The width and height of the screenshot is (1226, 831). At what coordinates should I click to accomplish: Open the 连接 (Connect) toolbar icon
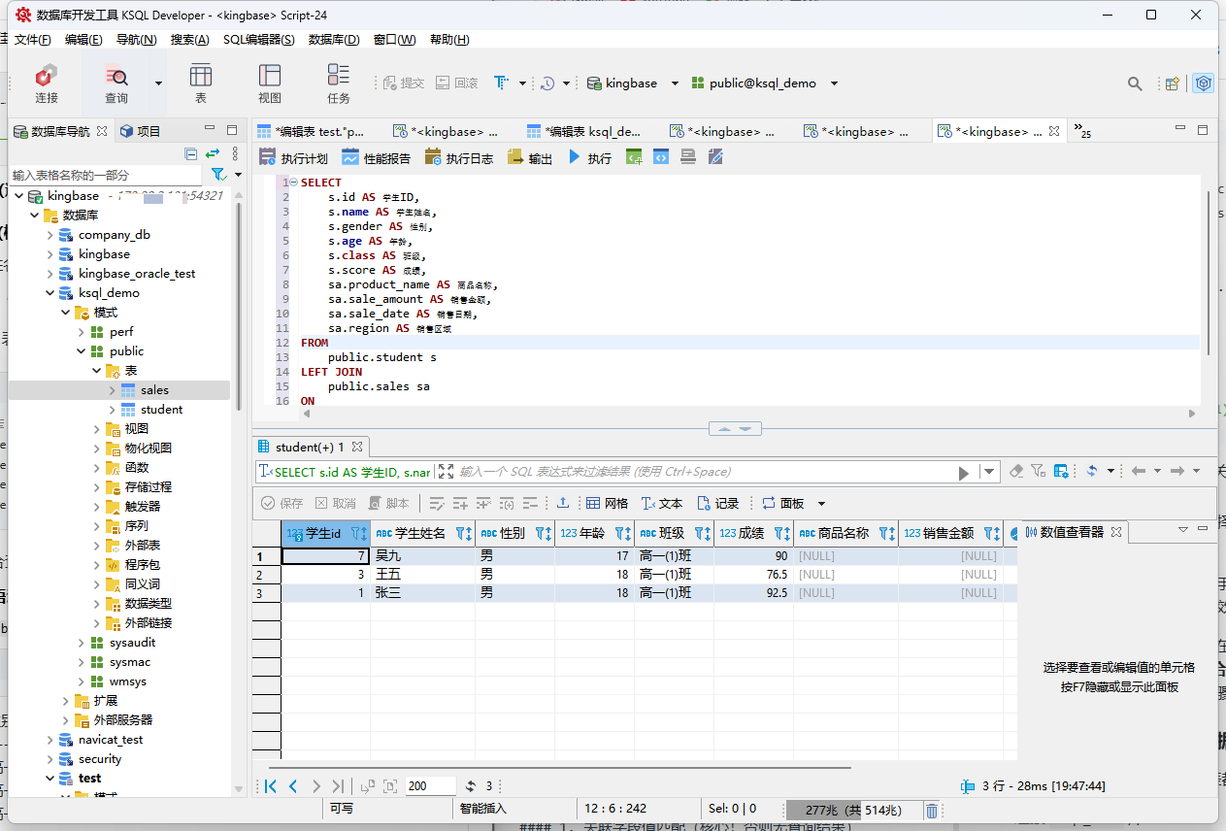pyautogui.click(x=46, y=83)
